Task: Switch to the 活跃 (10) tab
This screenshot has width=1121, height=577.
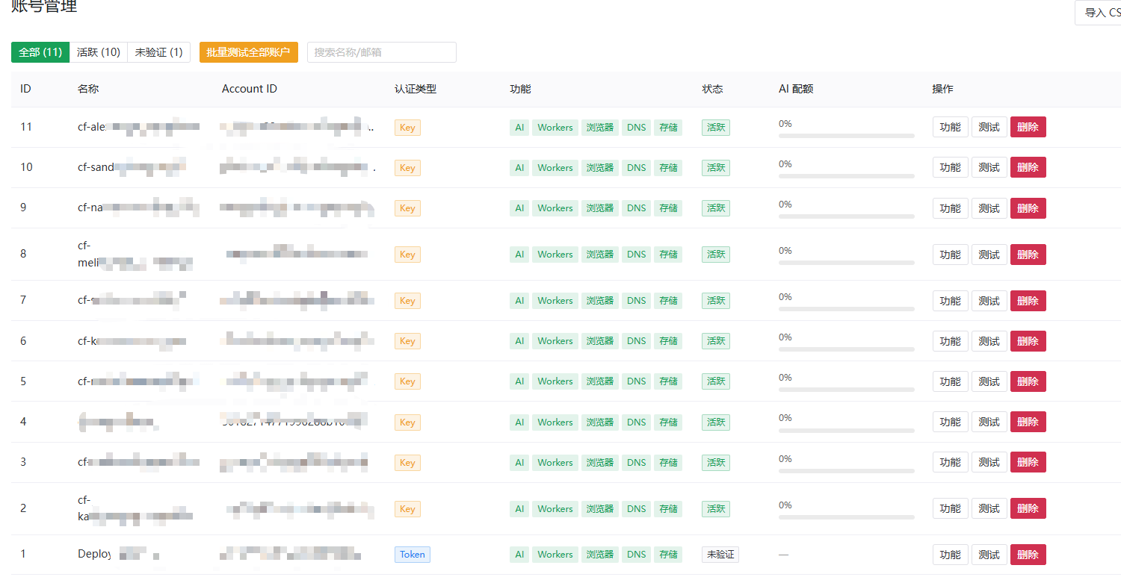Action: point(99,52)
